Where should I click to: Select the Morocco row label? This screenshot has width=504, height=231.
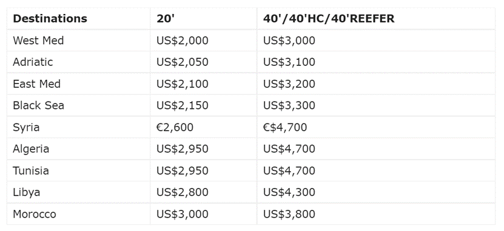(x=78, y=213)
